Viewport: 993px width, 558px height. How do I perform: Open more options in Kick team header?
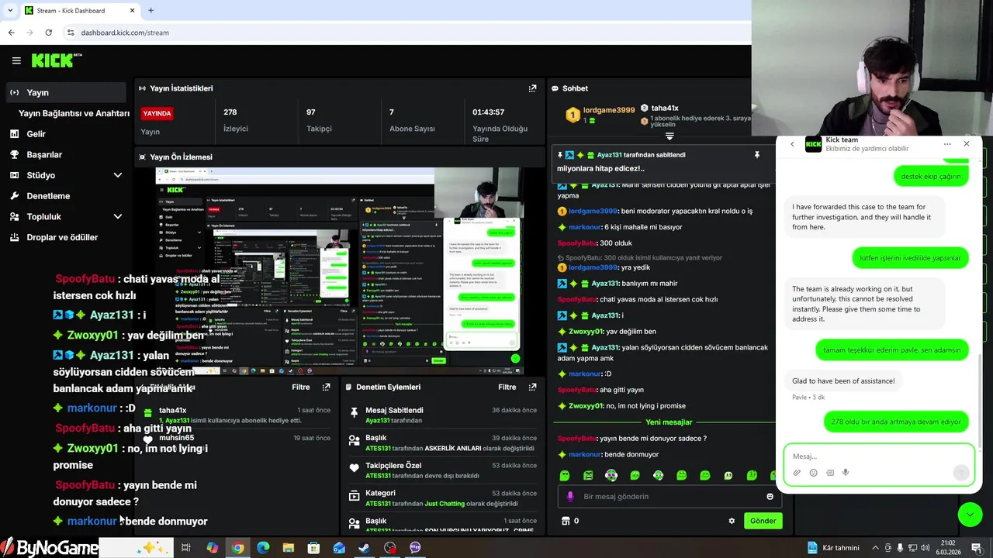pyautogui.click(x=947, y=144)
